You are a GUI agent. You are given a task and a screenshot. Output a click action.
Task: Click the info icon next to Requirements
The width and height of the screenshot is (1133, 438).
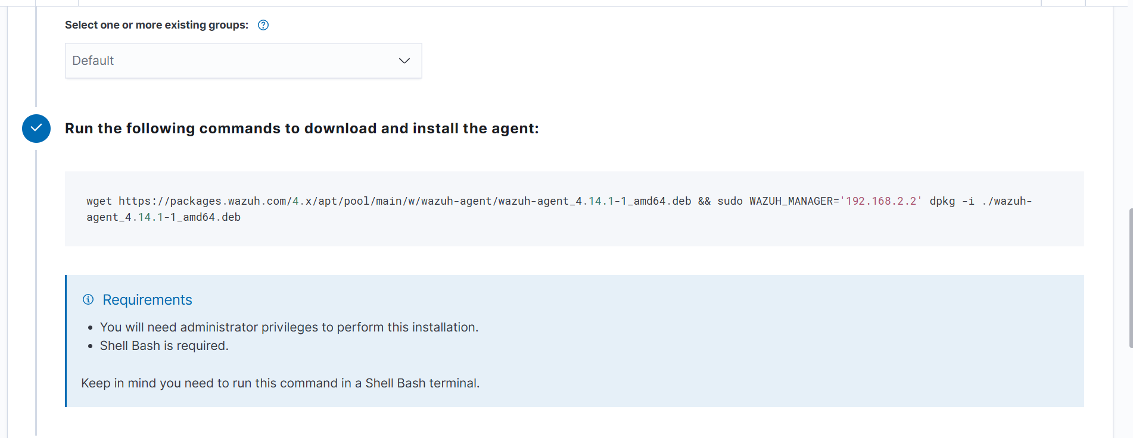coord(88,299)
